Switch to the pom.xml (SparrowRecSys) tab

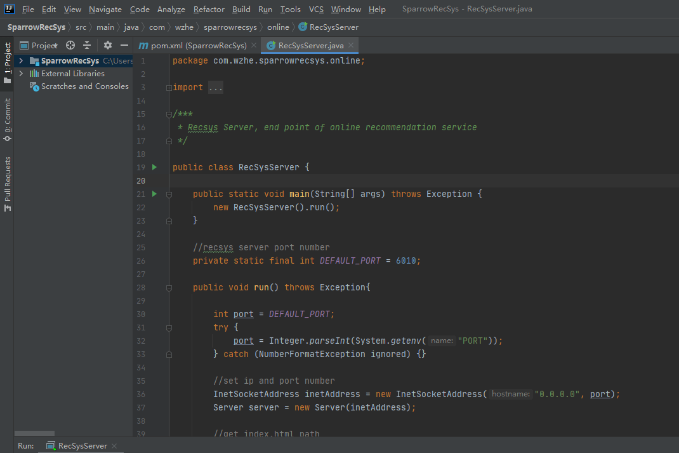[x=198, y=46]
